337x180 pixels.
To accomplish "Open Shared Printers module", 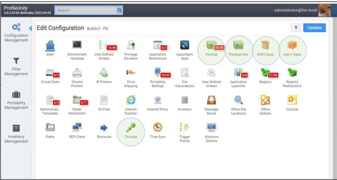I will [77, 77].
